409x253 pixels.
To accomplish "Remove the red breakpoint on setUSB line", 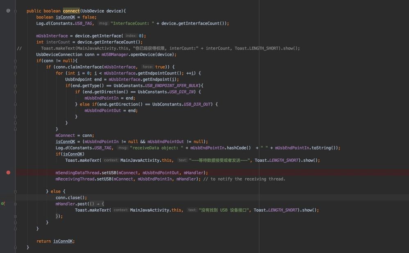I will 8,173.
